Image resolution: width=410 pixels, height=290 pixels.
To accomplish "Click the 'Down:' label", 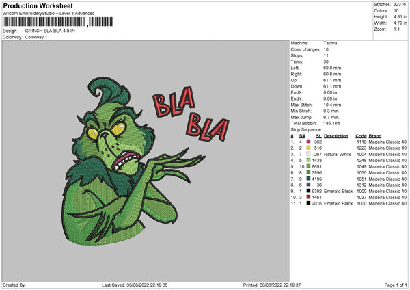I will pyautogui.click(x=297, y=86).
